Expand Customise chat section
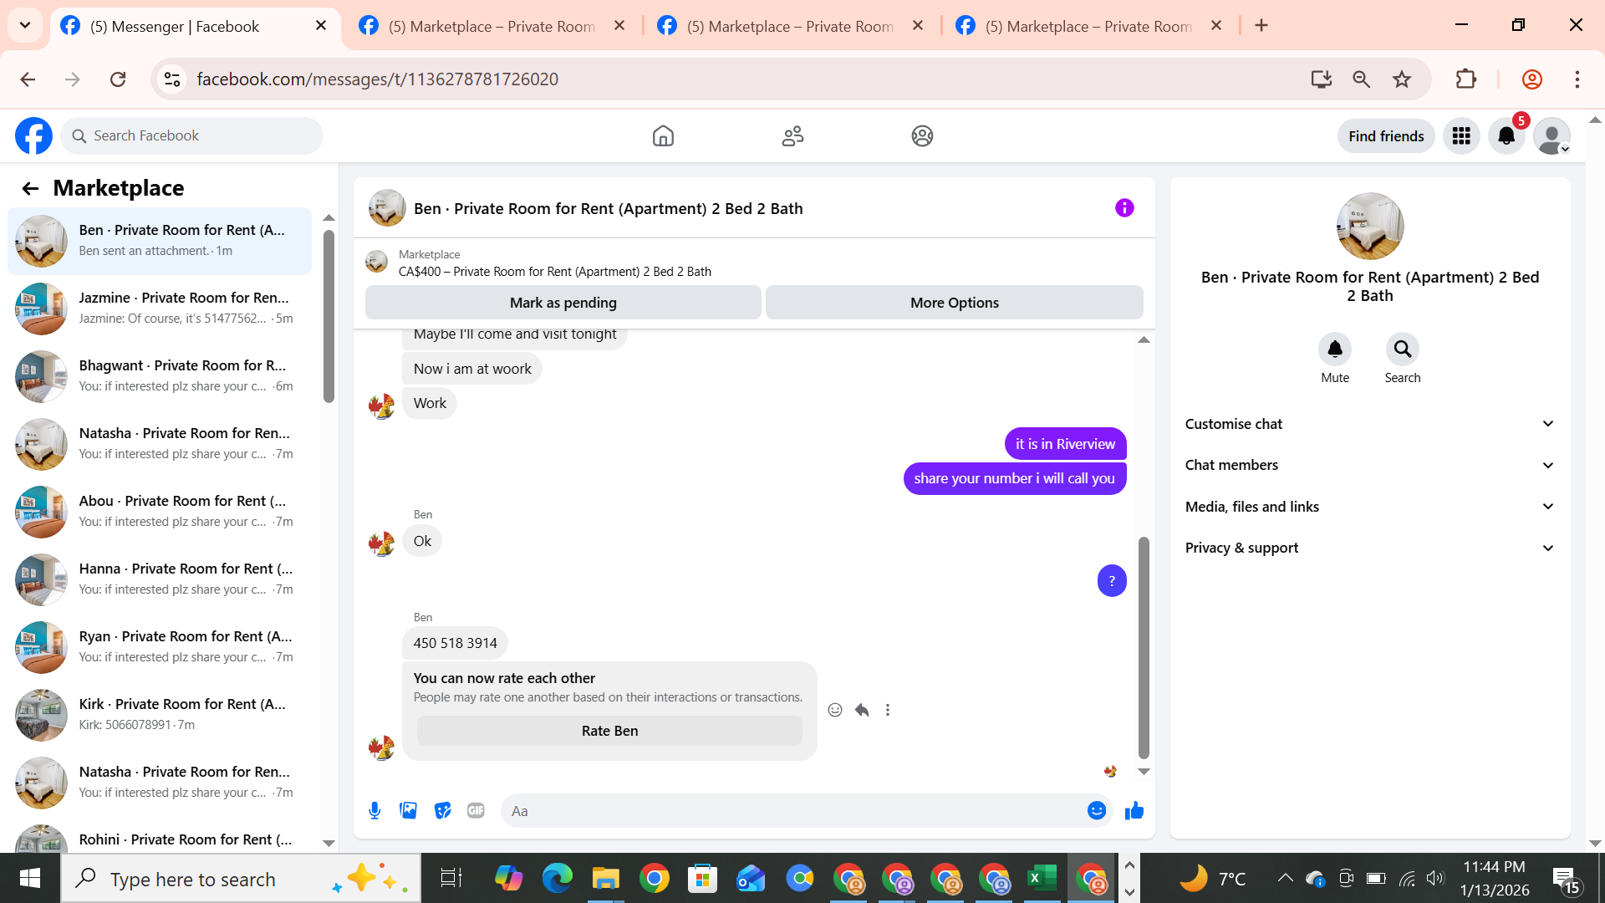Screen dimensions: 1605x903 (1369, 424)
